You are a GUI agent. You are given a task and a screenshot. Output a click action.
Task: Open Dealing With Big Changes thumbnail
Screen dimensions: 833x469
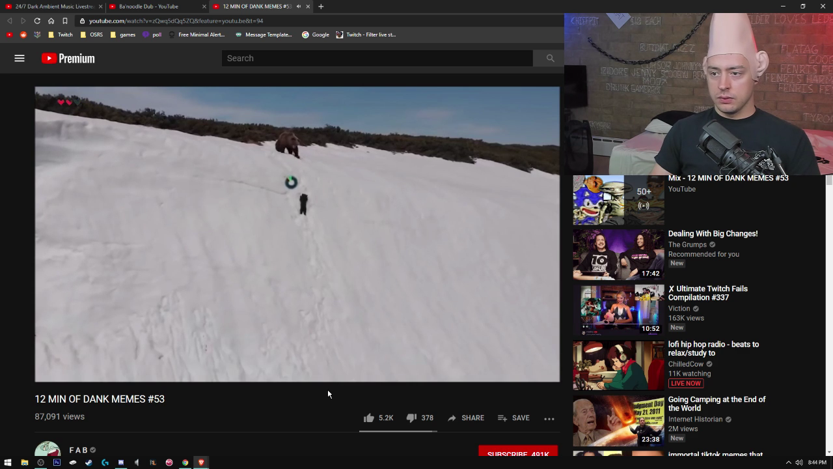(618, 255)
